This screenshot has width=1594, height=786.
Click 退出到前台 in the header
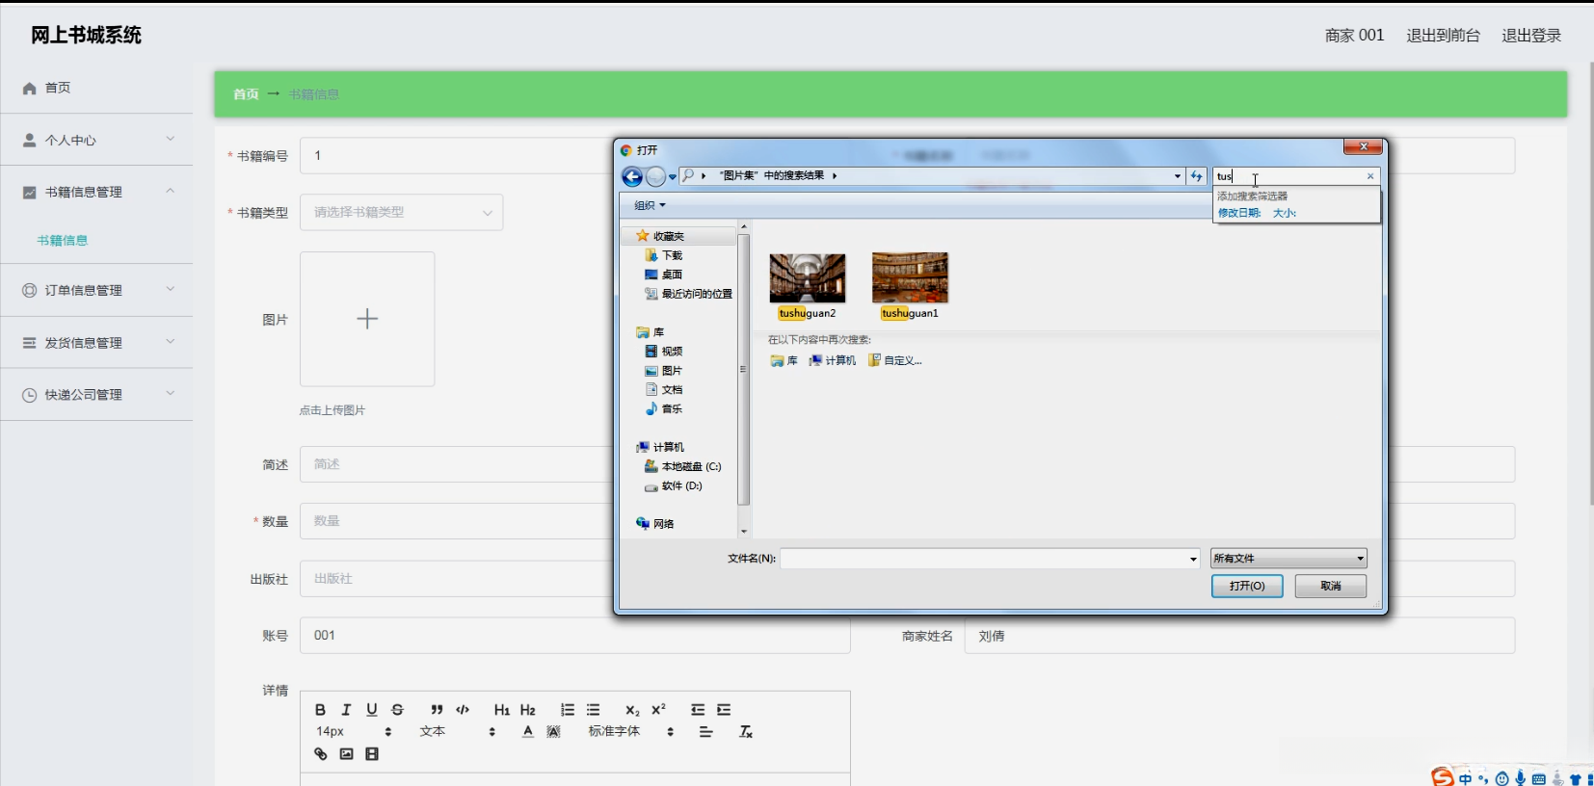coord(1443,36)
